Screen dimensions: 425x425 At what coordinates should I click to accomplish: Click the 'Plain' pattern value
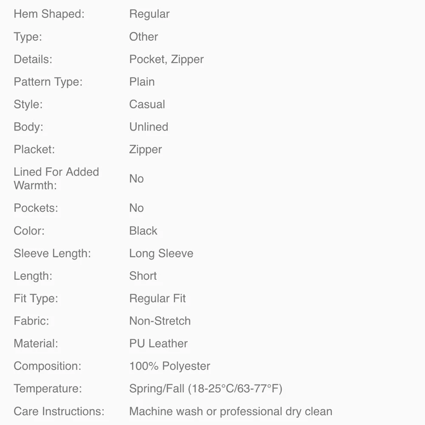point(142,82)
